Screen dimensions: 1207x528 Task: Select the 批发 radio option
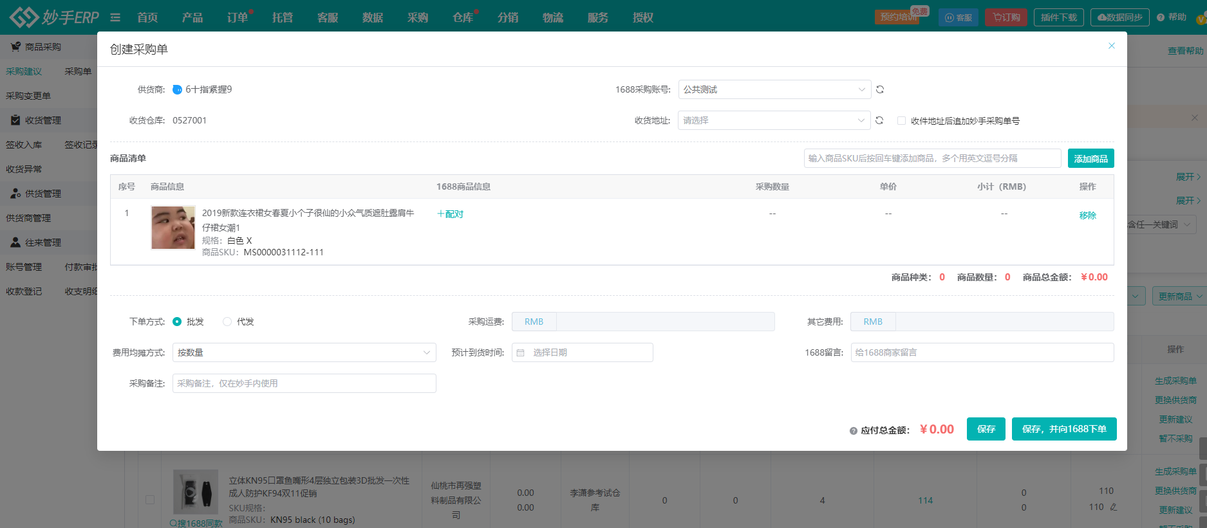tap(177, 322)
